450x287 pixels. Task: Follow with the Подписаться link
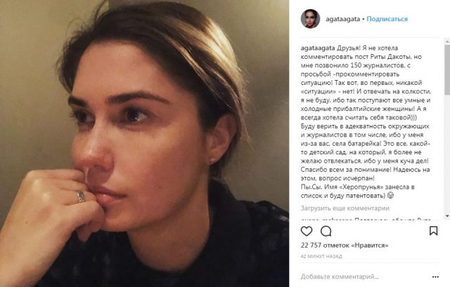[387, 19]
